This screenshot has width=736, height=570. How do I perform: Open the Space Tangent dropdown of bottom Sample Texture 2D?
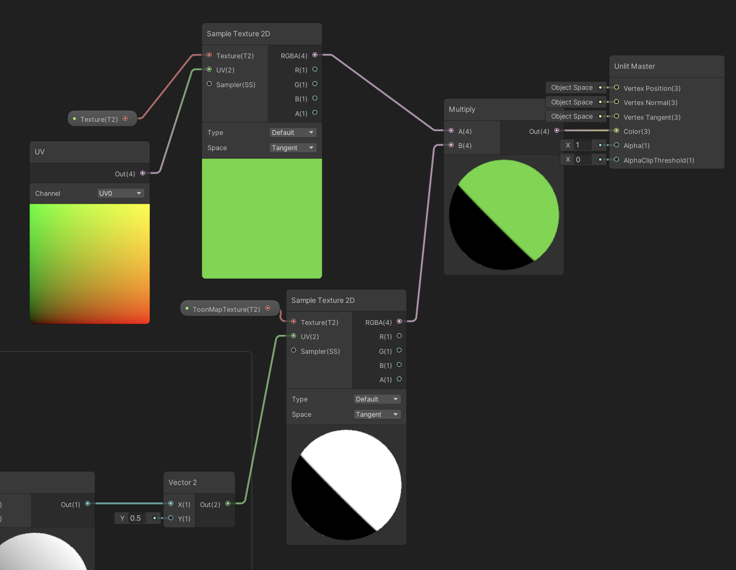click(377, 414)
